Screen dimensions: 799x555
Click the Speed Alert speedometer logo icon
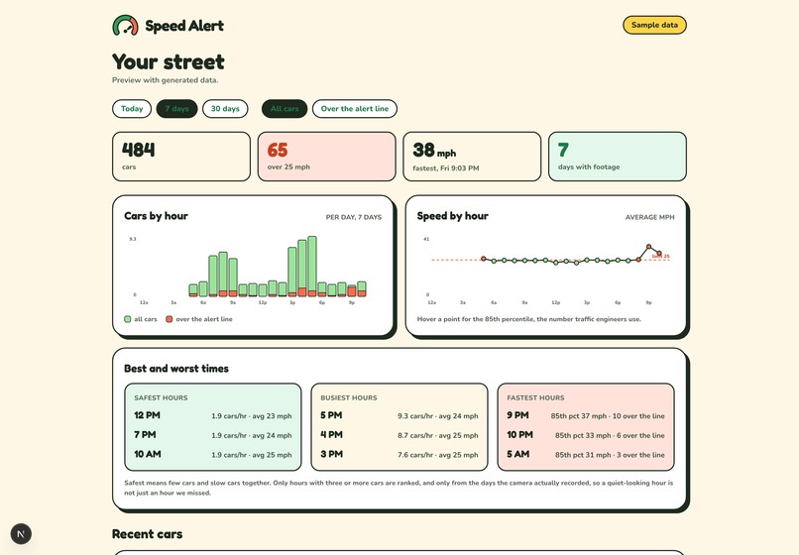pyautogui.click(x=125, y=25)
